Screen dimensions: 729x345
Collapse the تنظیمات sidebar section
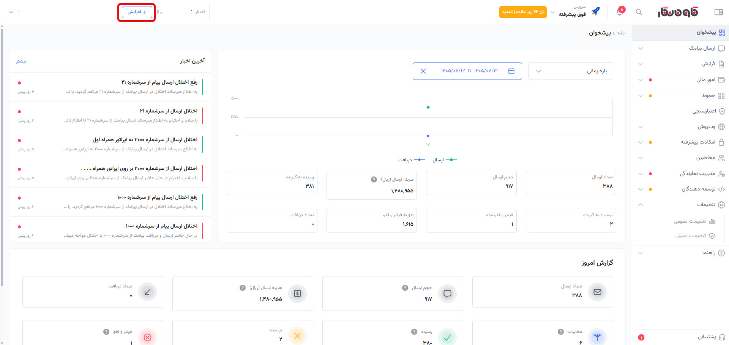pos(680,205)
